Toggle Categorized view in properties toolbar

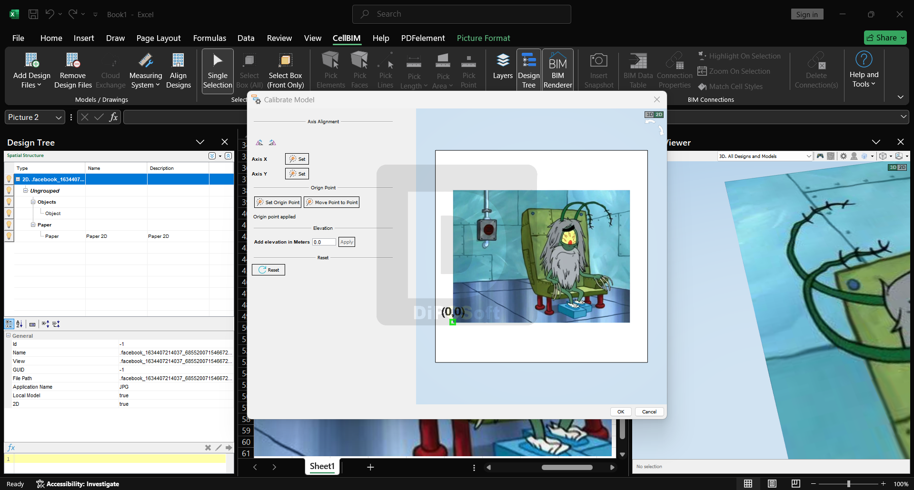coord(9,324)
